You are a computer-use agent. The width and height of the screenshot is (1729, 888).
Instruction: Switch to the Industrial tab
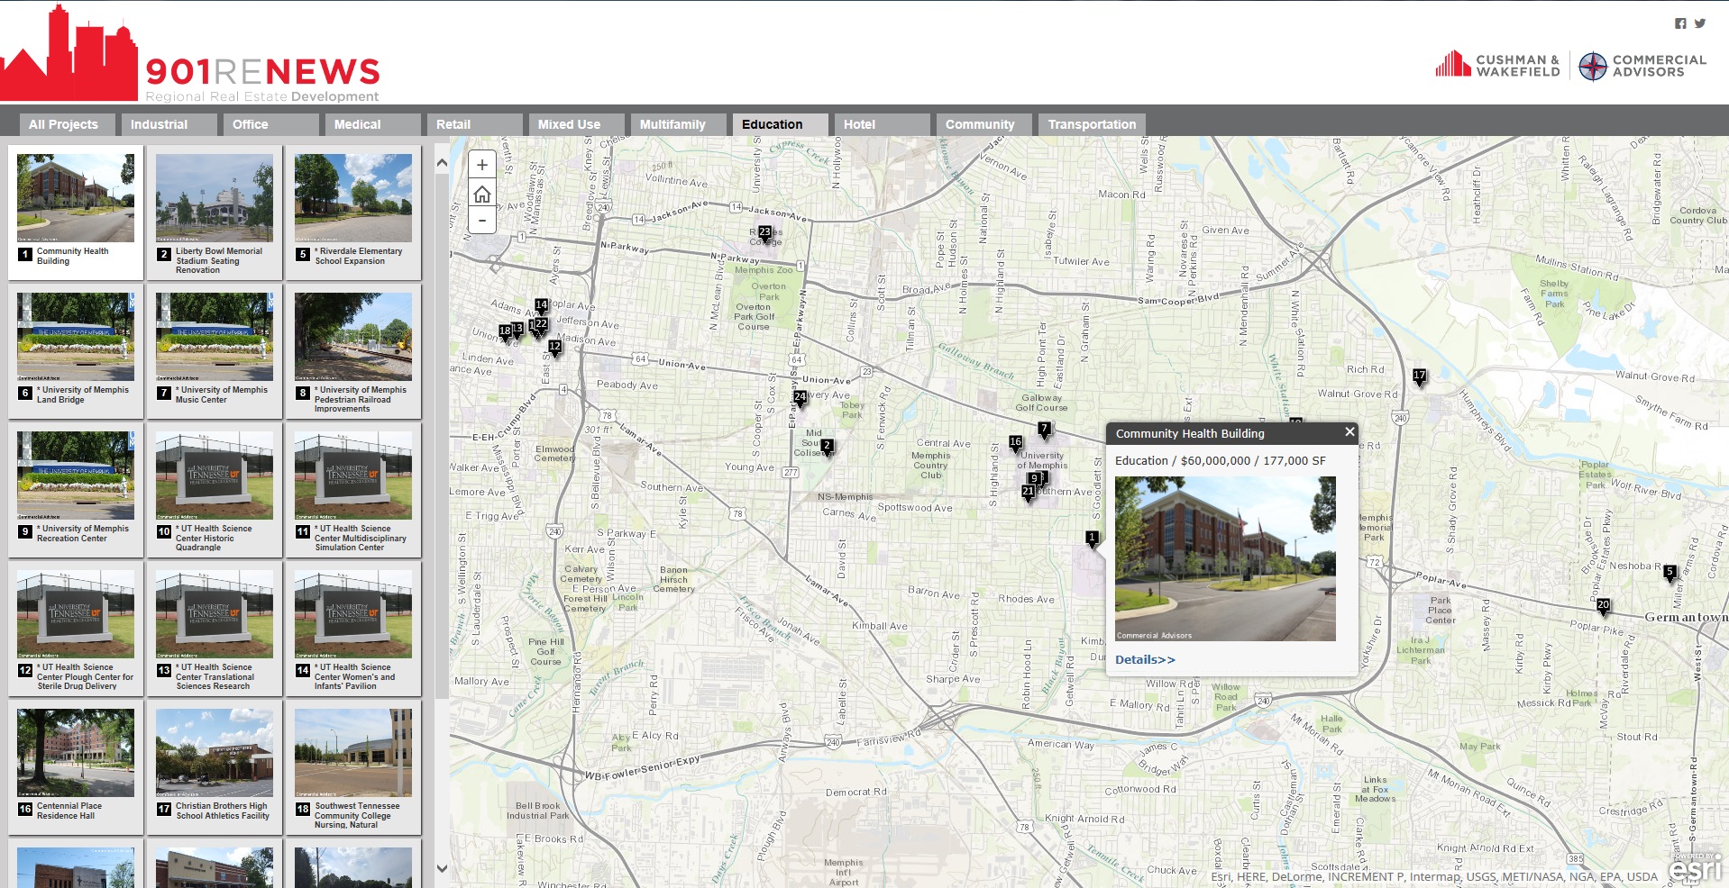(x=159, y=124)
